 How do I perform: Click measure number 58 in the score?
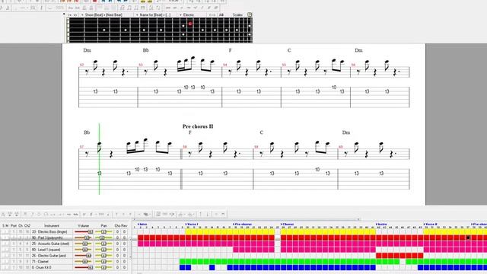[x=185, y=147]
